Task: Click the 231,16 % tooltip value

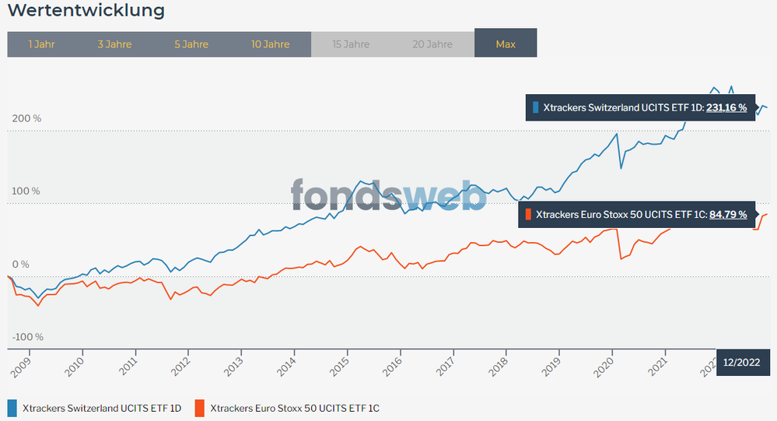Action: [726, 108]
